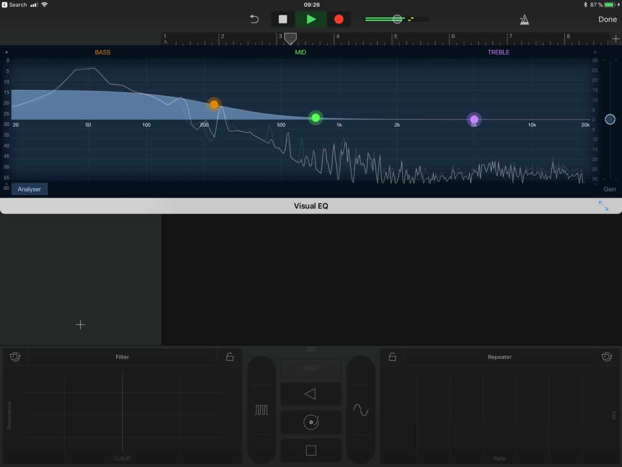Lock the Repeater pad lock toggle
Screen dimensions: 622x467
tap(392, 357)
